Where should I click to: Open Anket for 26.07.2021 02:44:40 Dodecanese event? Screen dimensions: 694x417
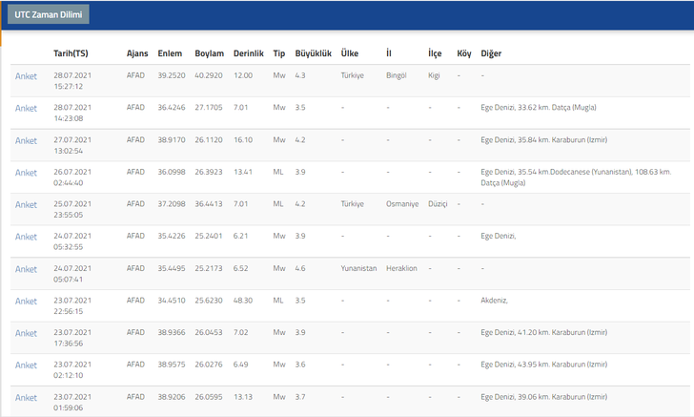26,173
